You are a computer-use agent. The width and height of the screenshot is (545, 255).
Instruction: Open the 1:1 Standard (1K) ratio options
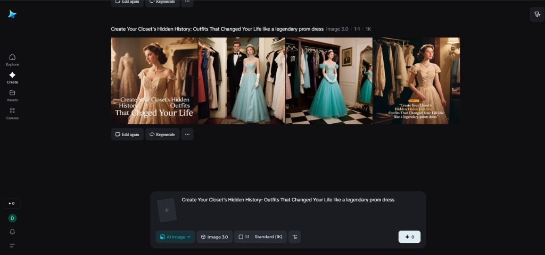(x=260, y=237)
